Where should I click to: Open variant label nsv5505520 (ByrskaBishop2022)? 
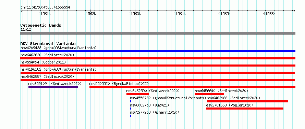pos(119,84)
